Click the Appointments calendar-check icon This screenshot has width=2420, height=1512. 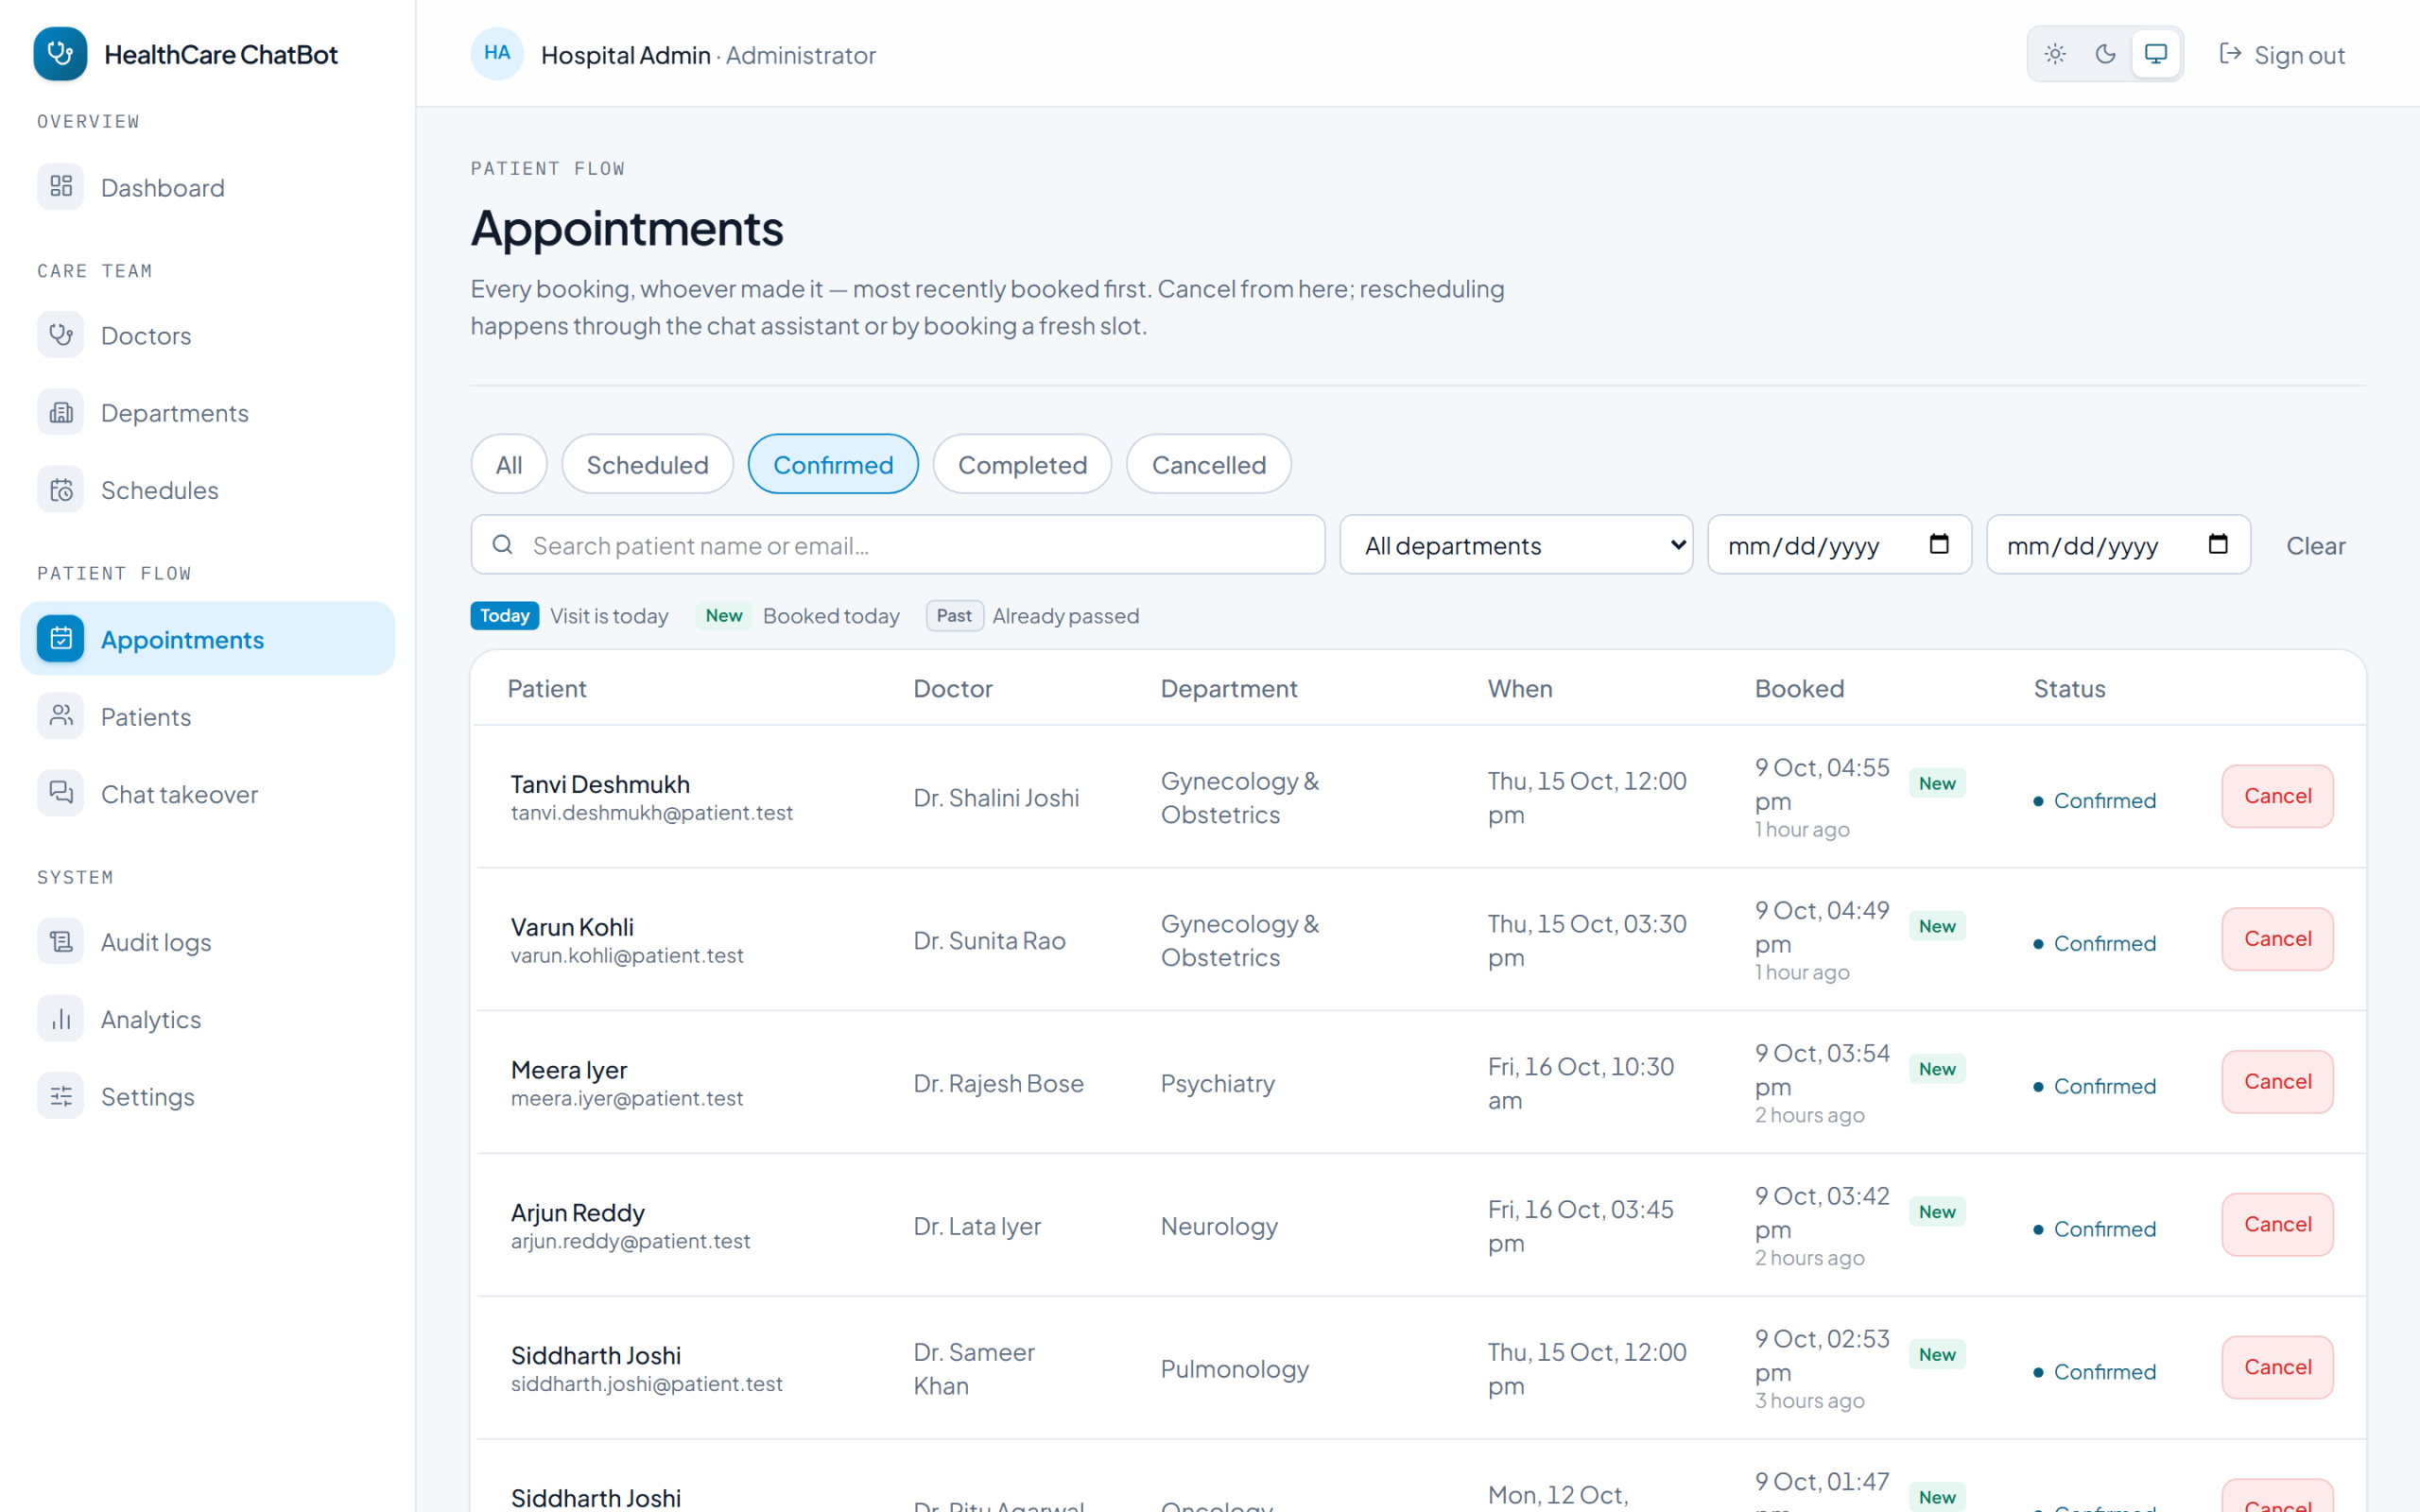pyautogui.click(x=61, y=639)
